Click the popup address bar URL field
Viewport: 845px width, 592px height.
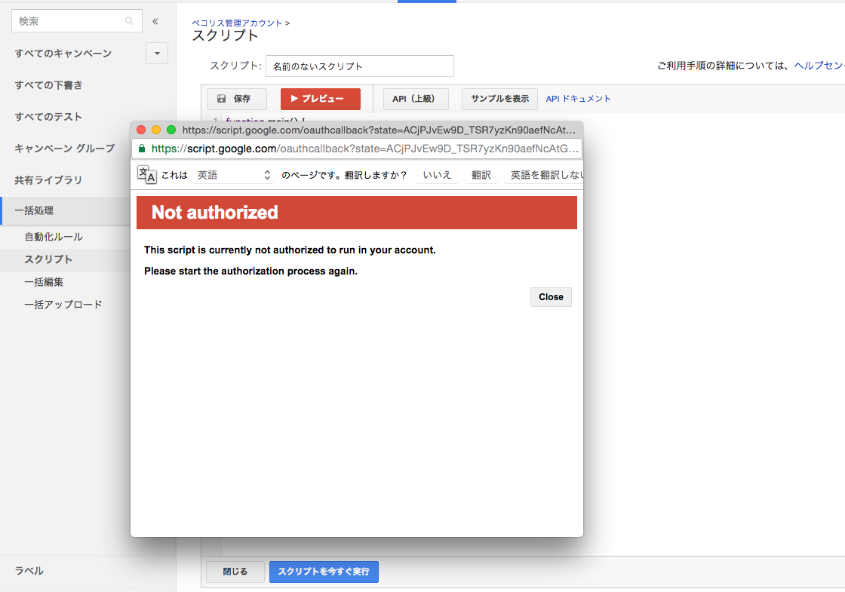coord(357,149)
